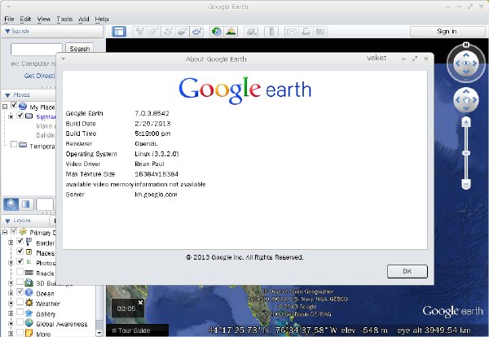Enable the 3D Buildings layer checkbox

[x=20, y=282]
